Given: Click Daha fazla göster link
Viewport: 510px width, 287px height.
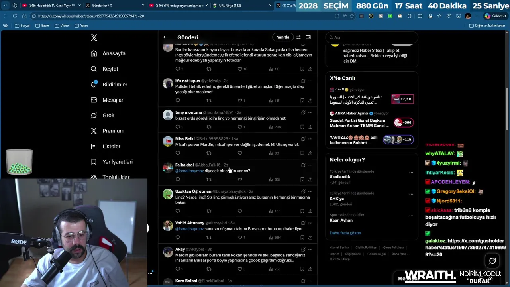Looking at the screenshot, I should [x=345, y=233].
